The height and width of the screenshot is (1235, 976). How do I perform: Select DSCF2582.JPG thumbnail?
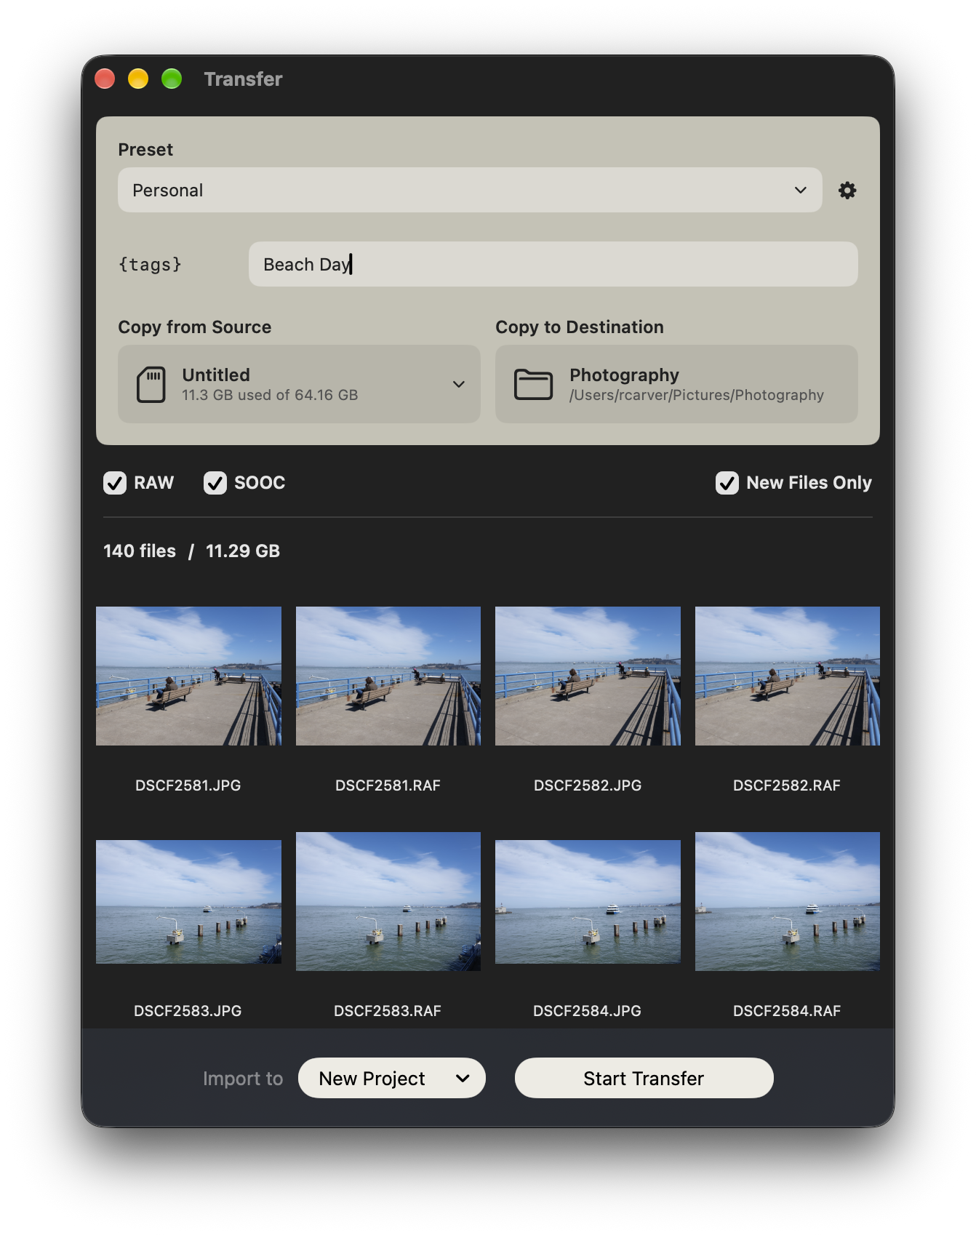[588, 676]
